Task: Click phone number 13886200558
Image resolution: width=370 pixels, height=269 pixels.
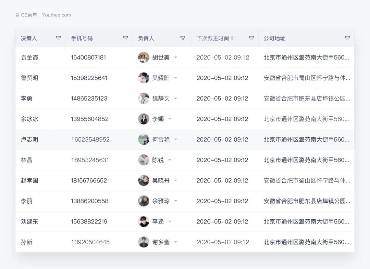Action: click(90, 201)
